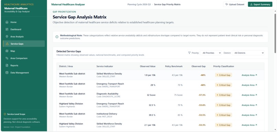Click Critical Gap badge for Diagnostic Availability
The width and height of the screenshot is (277, 132).
pyautogui.click(x=223, y=95)
